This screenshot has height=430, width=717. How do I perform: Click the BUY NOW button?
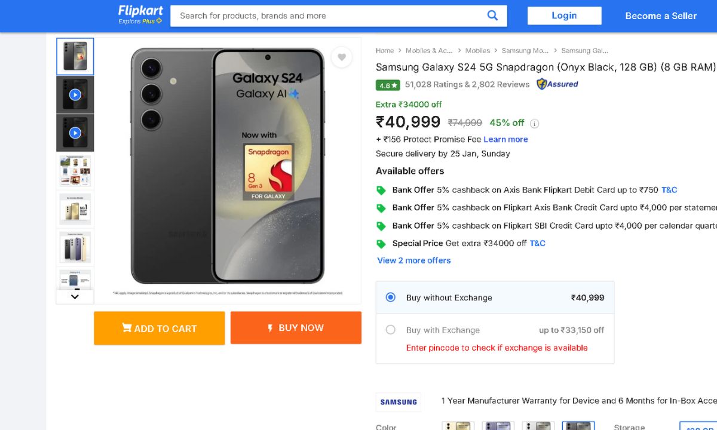(296, 328)
